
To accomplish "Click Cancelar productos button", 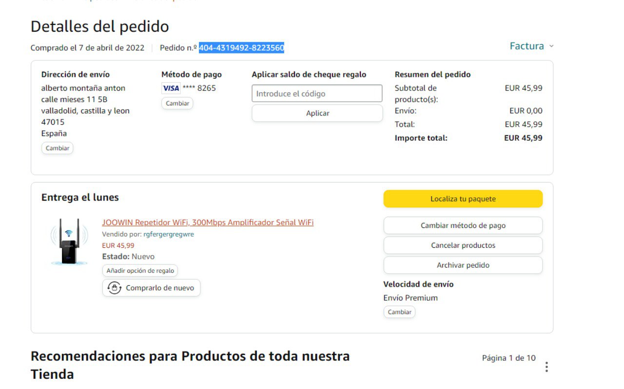I will (x=463, y=245).
